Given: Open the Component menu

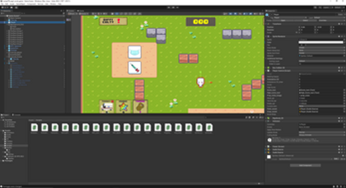Looking at the screenshot, I should (31, 4).
